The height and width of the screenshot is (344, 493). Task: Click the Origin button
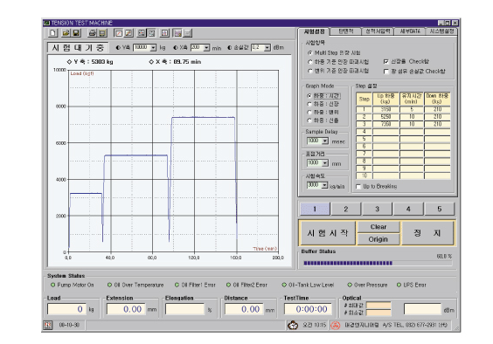point(378,239)
